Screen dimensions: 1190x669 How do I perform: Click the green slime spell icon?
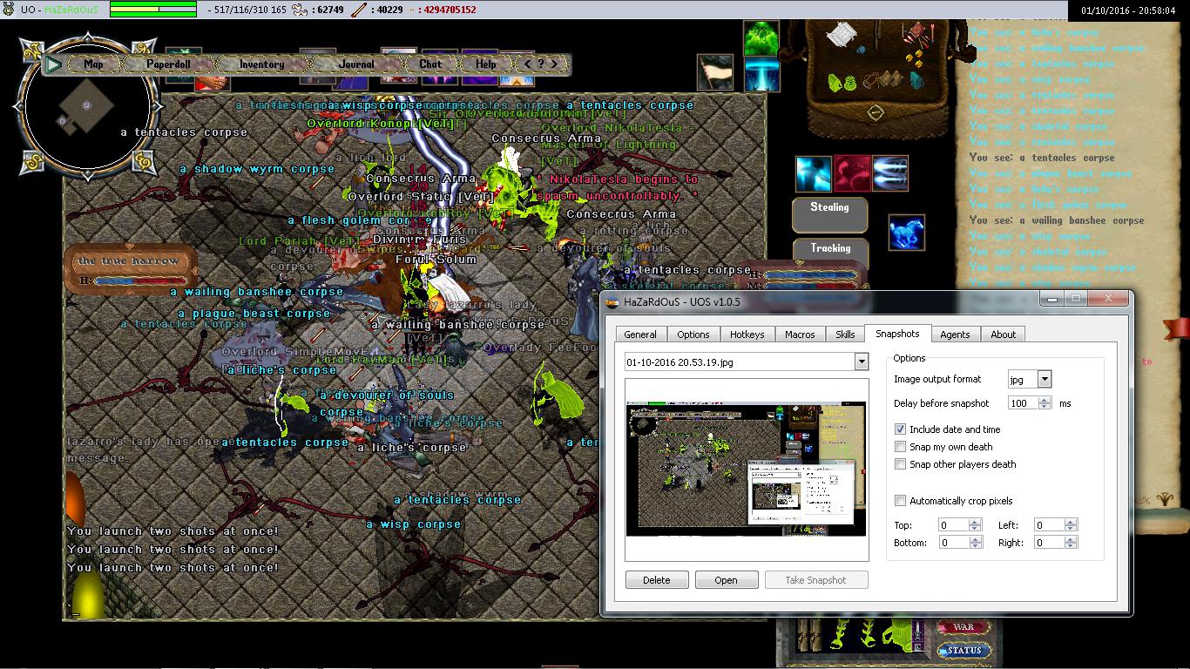point(761,38)
